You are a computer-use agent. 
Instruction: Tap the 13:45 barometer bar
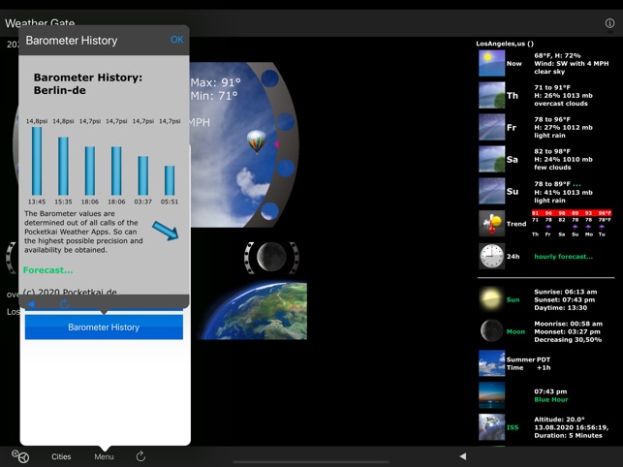(37, 161)
